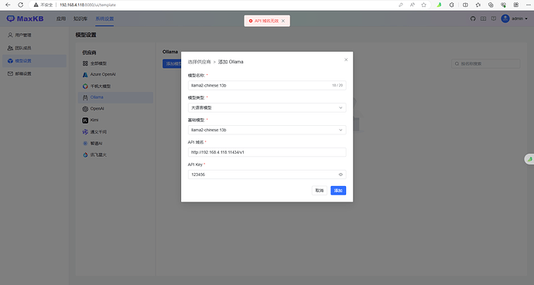Reload the page with the refresh icon
Screen dimensions: 534x285
click(20, 5)
